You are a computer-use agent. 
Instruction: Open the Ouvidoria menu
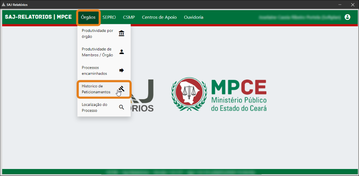coord(194,17)
